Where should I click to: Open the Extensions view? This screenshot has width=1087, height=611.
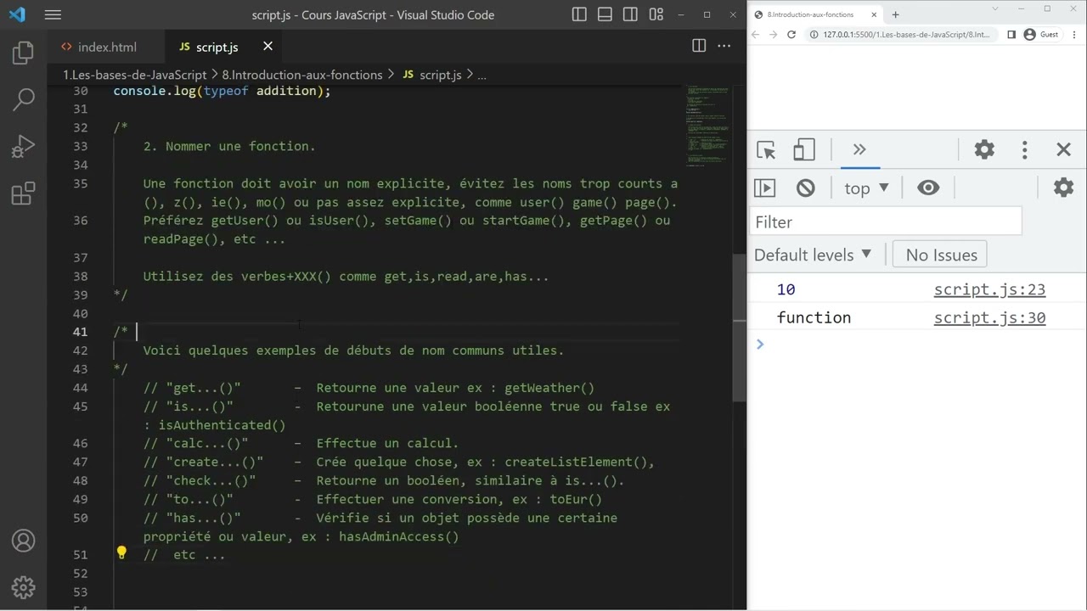click(24, 193)
